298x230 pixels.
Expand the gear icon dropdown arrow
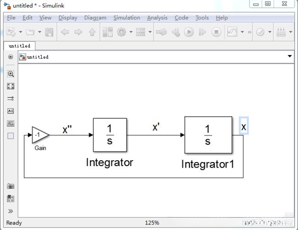tap(131, 32)
